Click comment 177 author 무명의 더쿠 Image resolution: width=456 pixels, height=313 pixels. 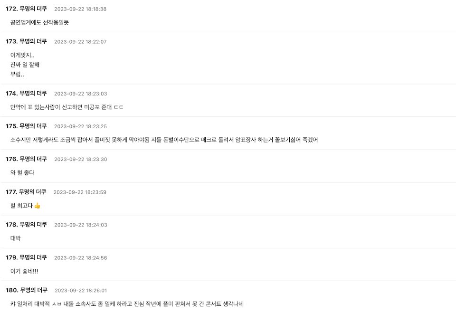pyautogui.click(x=33, y=192)
